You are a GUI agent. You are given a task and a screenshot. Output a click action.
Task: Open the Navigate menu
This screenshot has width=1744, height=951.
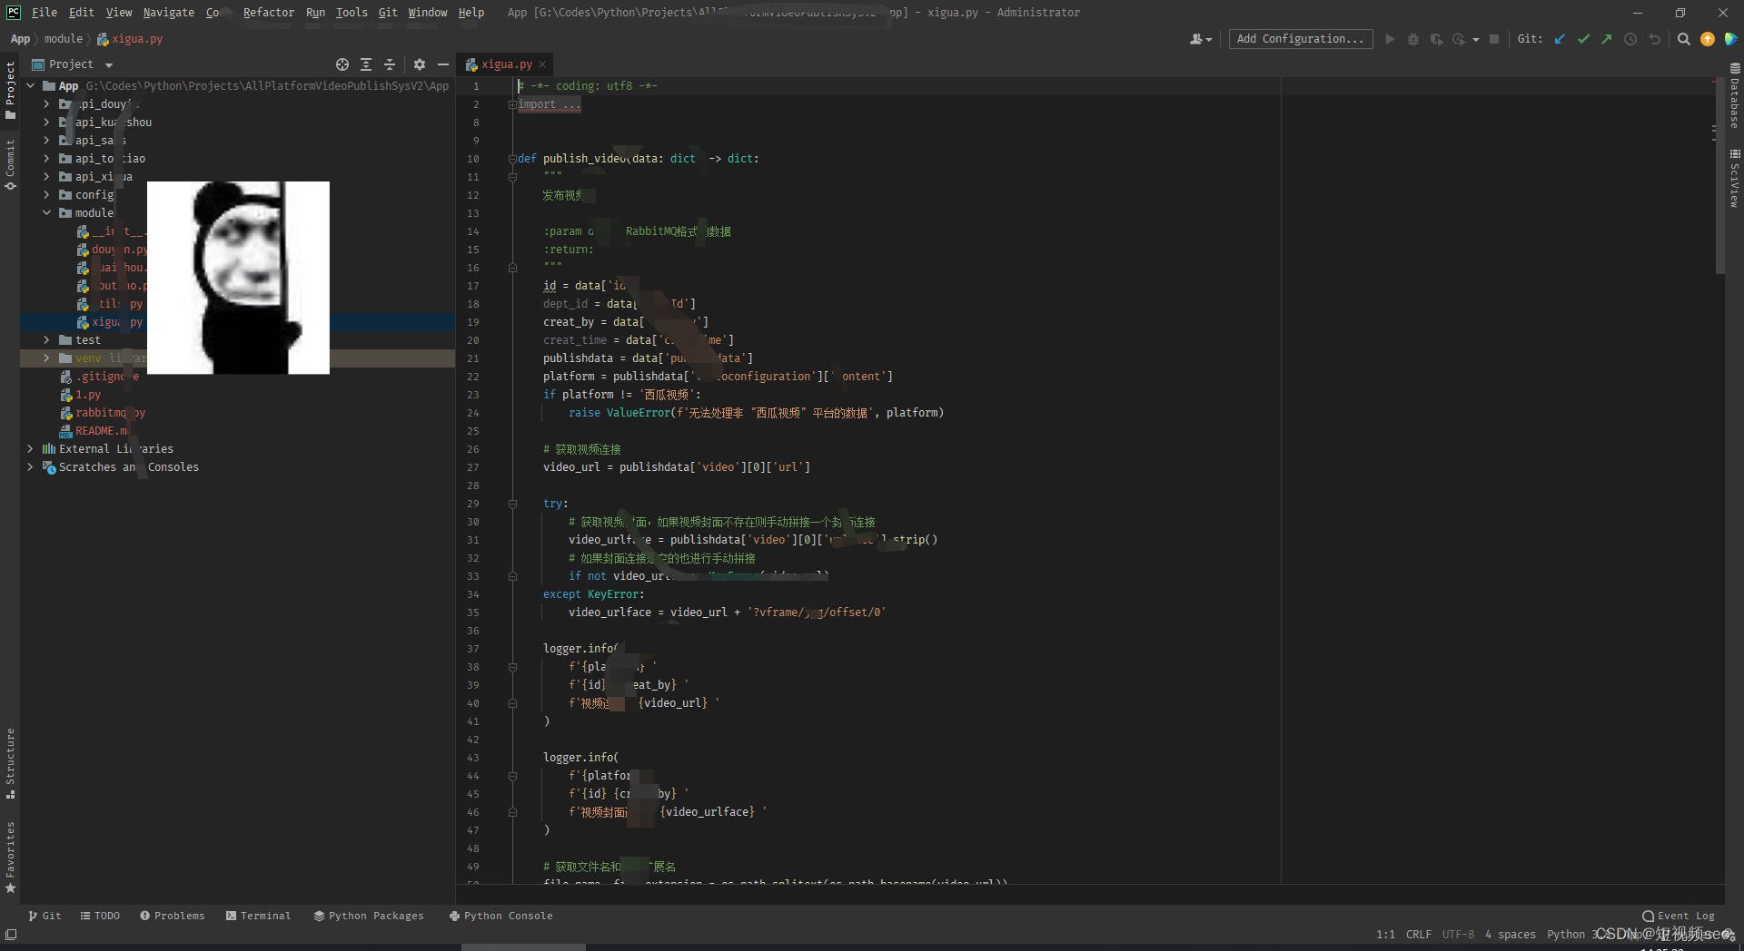coord(169,13)
